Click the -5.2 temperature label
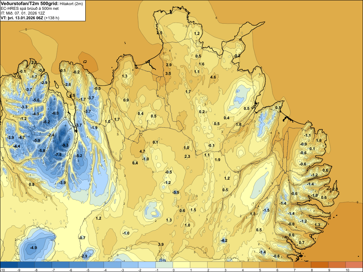Image resolution: width=363 pixels, height=272 pixels. click(x=79, y=156)
